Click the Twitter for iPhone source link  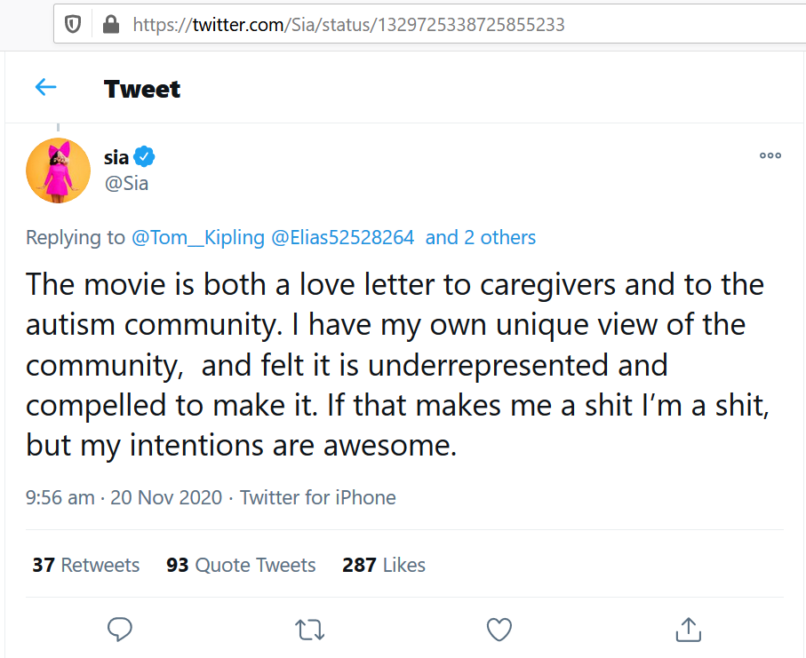tap(318, 497)
